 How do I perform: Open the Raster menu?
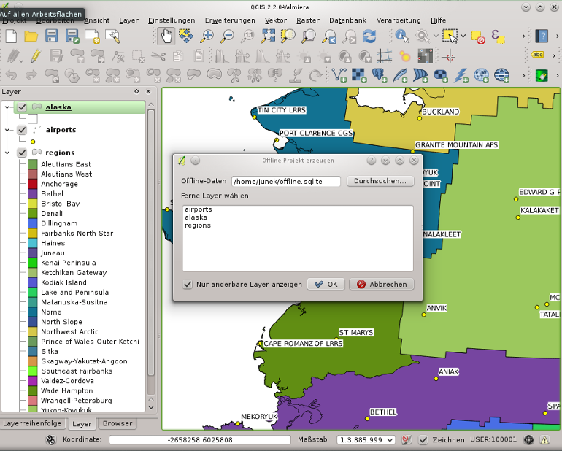click(x=308, y=20)
